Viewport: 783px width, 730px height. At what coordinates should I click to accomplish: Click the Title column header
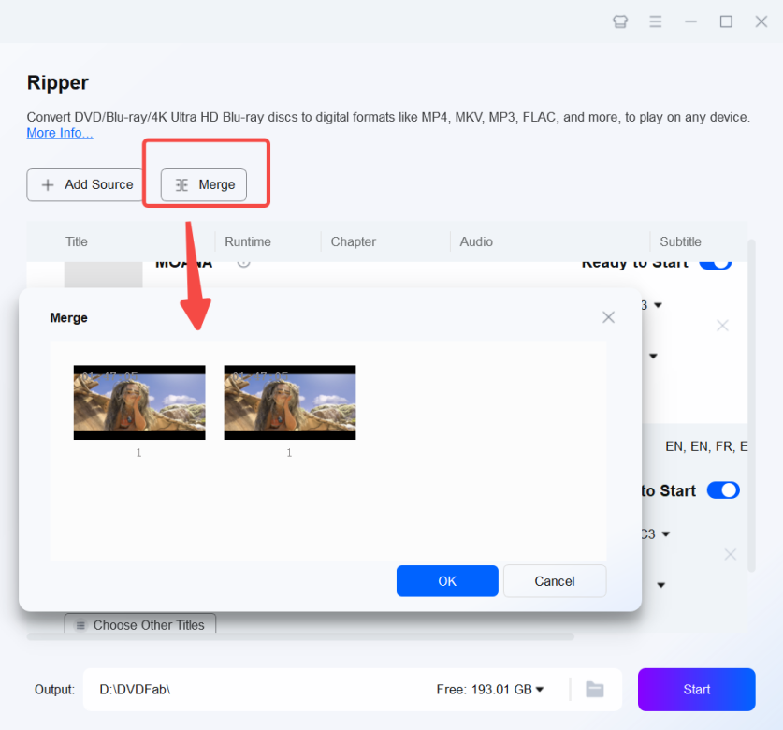[x=77, y=241]
